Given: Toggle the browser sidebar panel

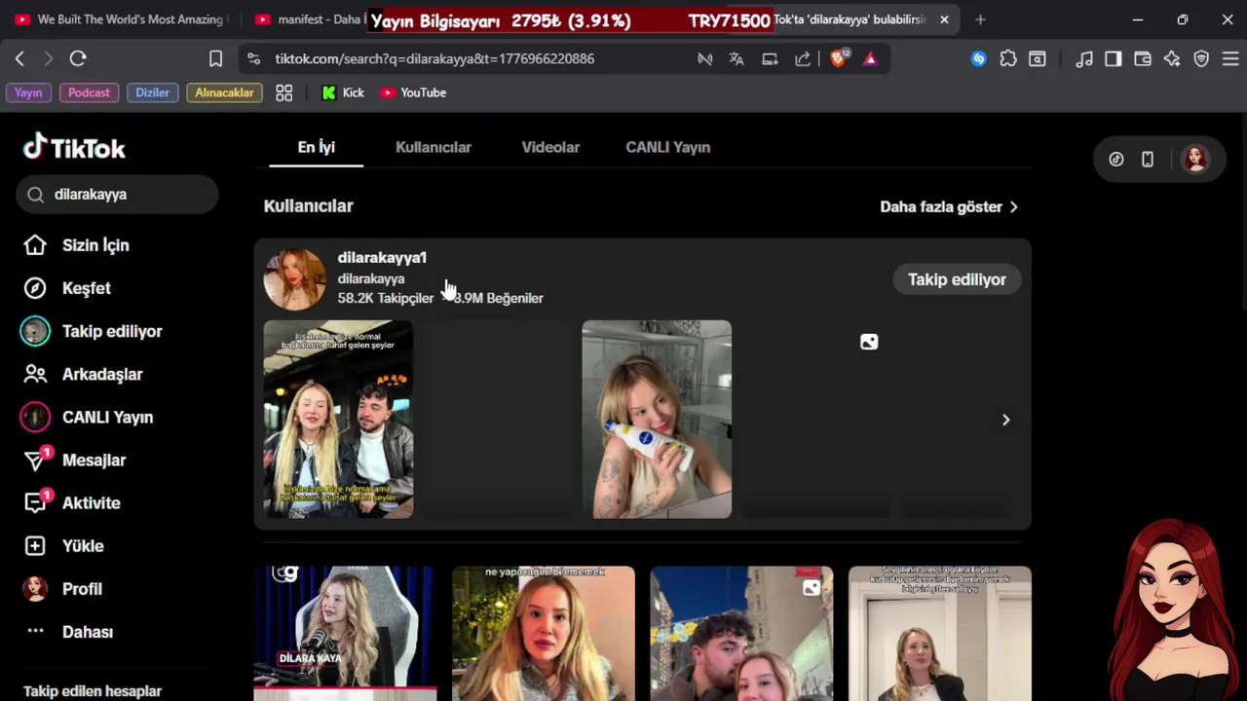Looking at the screenshot, I should [x=1114, y=58].
